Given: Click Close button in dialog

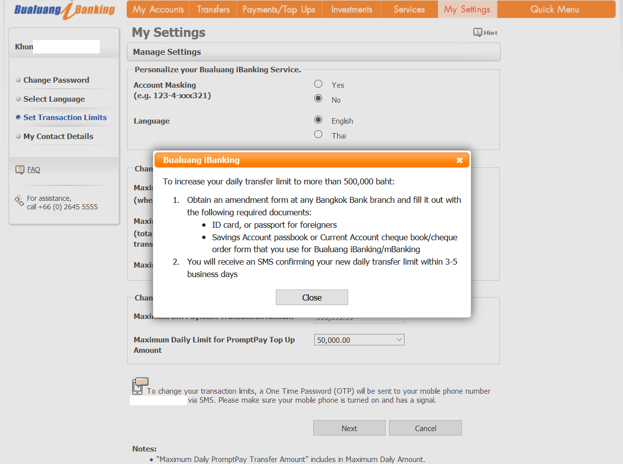Looking at the screenshot, I should click(x=312, y=298).
